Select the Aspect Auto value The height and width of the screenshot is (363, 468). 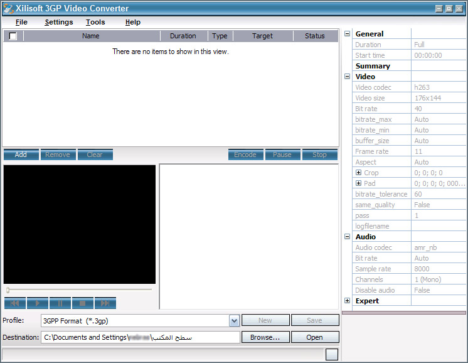point(439,162)
